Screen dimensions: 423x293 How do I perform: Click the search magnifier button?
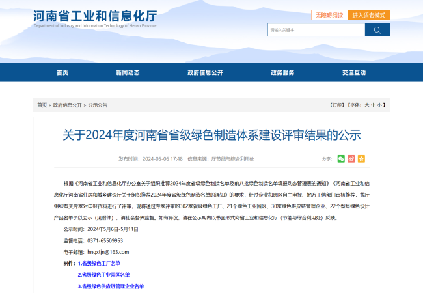(377, 30)
